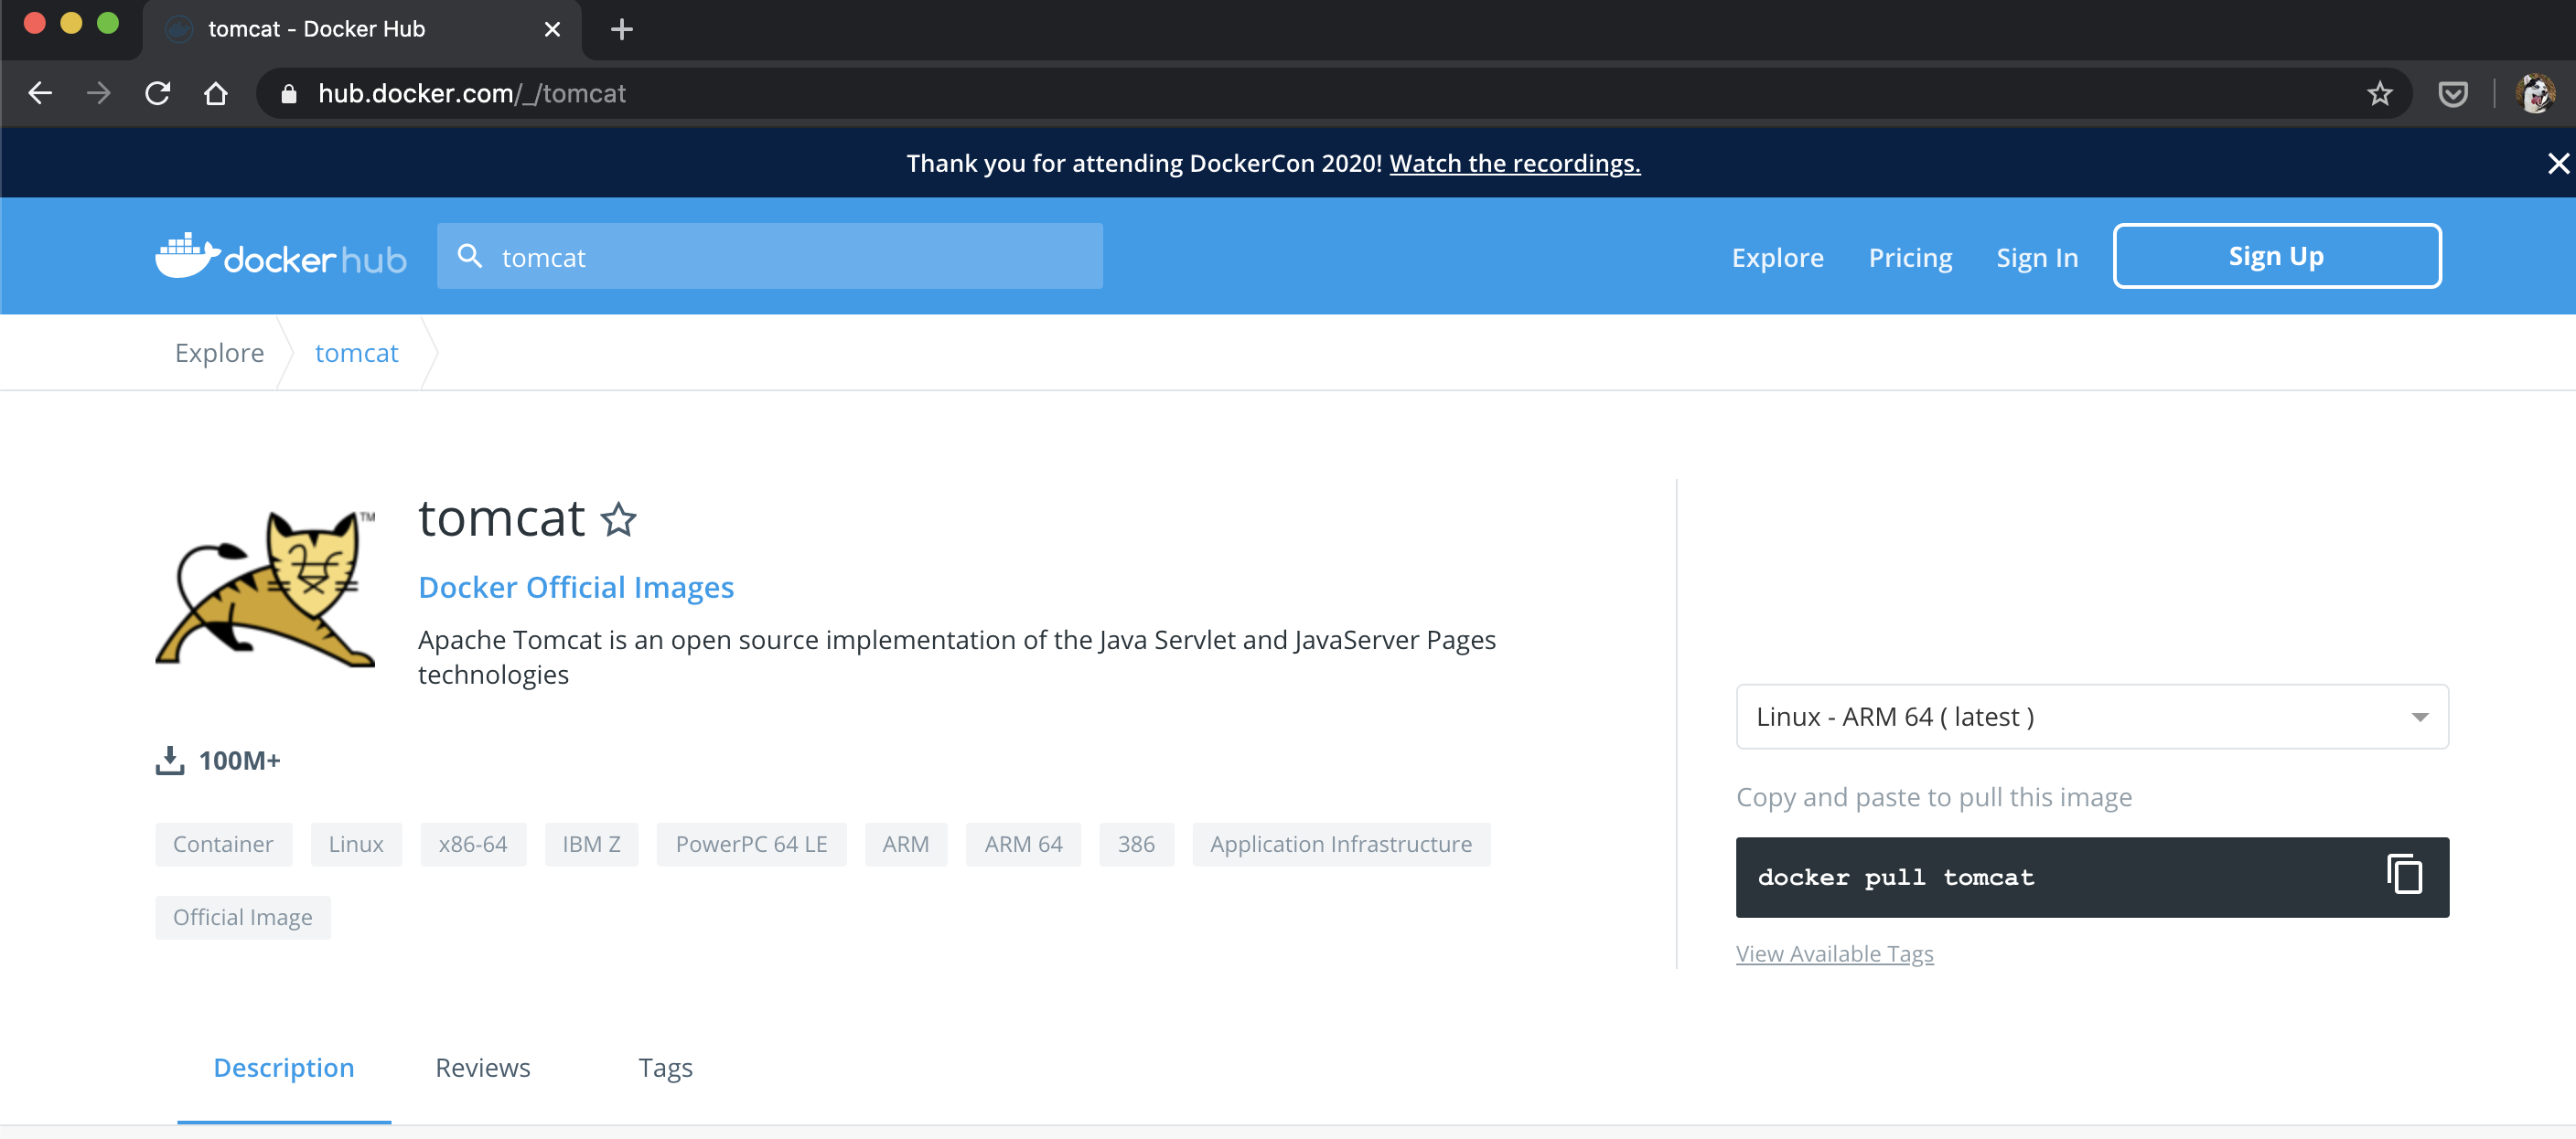
Task: Open the browser profile avatar
Action: point(2535,94)
